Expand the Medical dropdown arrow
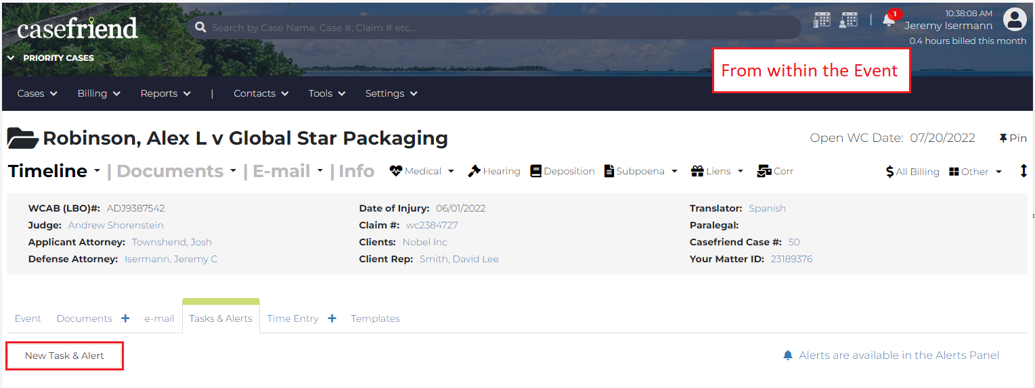 pyautogui.click(x=451, y=172)
